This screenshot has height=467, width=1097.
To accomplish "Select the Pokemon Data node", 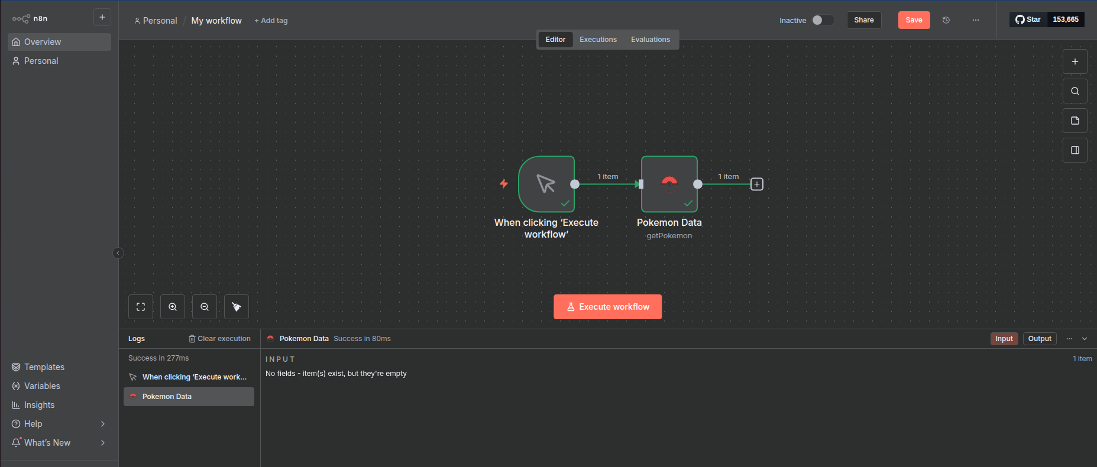I will (669, 184).
